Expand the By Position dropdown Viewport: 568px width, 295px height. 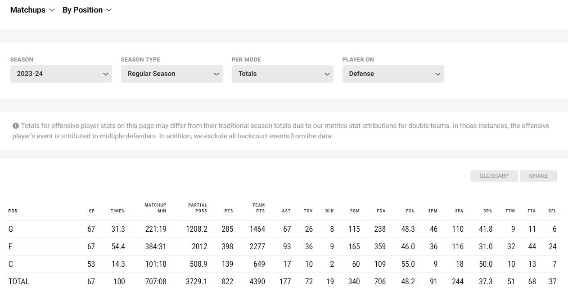[x=87, y=10]
